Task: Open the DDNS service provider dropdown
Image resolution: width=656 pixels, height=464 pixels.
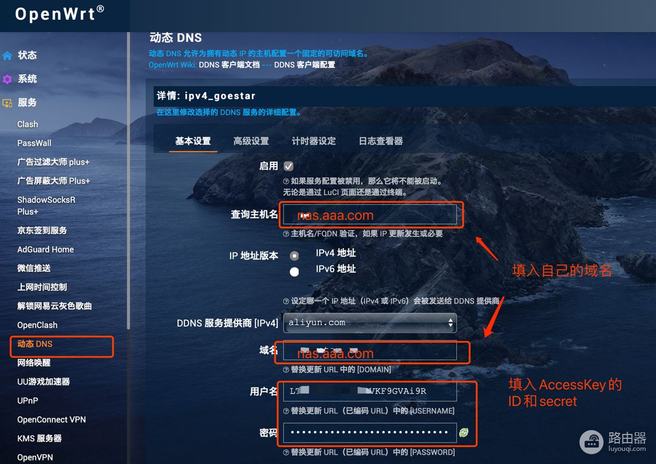Action: pos(370,323)
